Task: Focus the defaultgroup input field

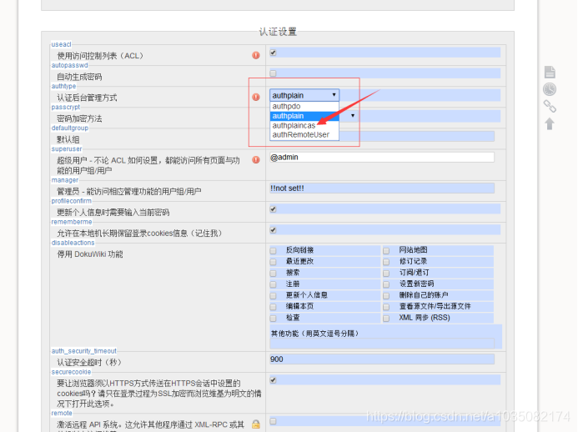Action: 417,137
